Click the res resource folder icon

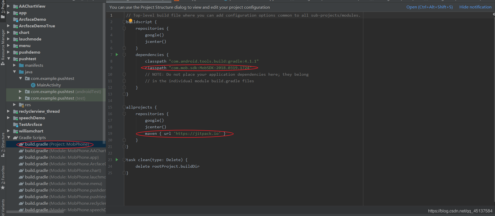tap(21, 105)
